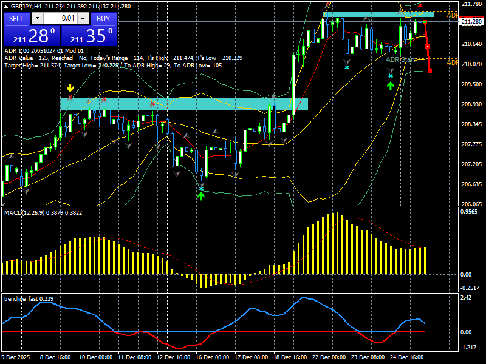Click the SELL button
This screenshot has height=364, width=486.
click(x=16, y=19)
